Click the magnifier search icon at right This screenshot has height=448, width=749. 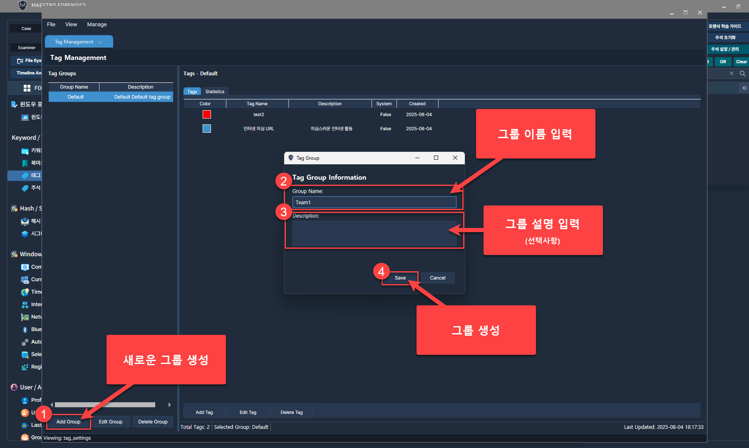(x=742, y=74)
